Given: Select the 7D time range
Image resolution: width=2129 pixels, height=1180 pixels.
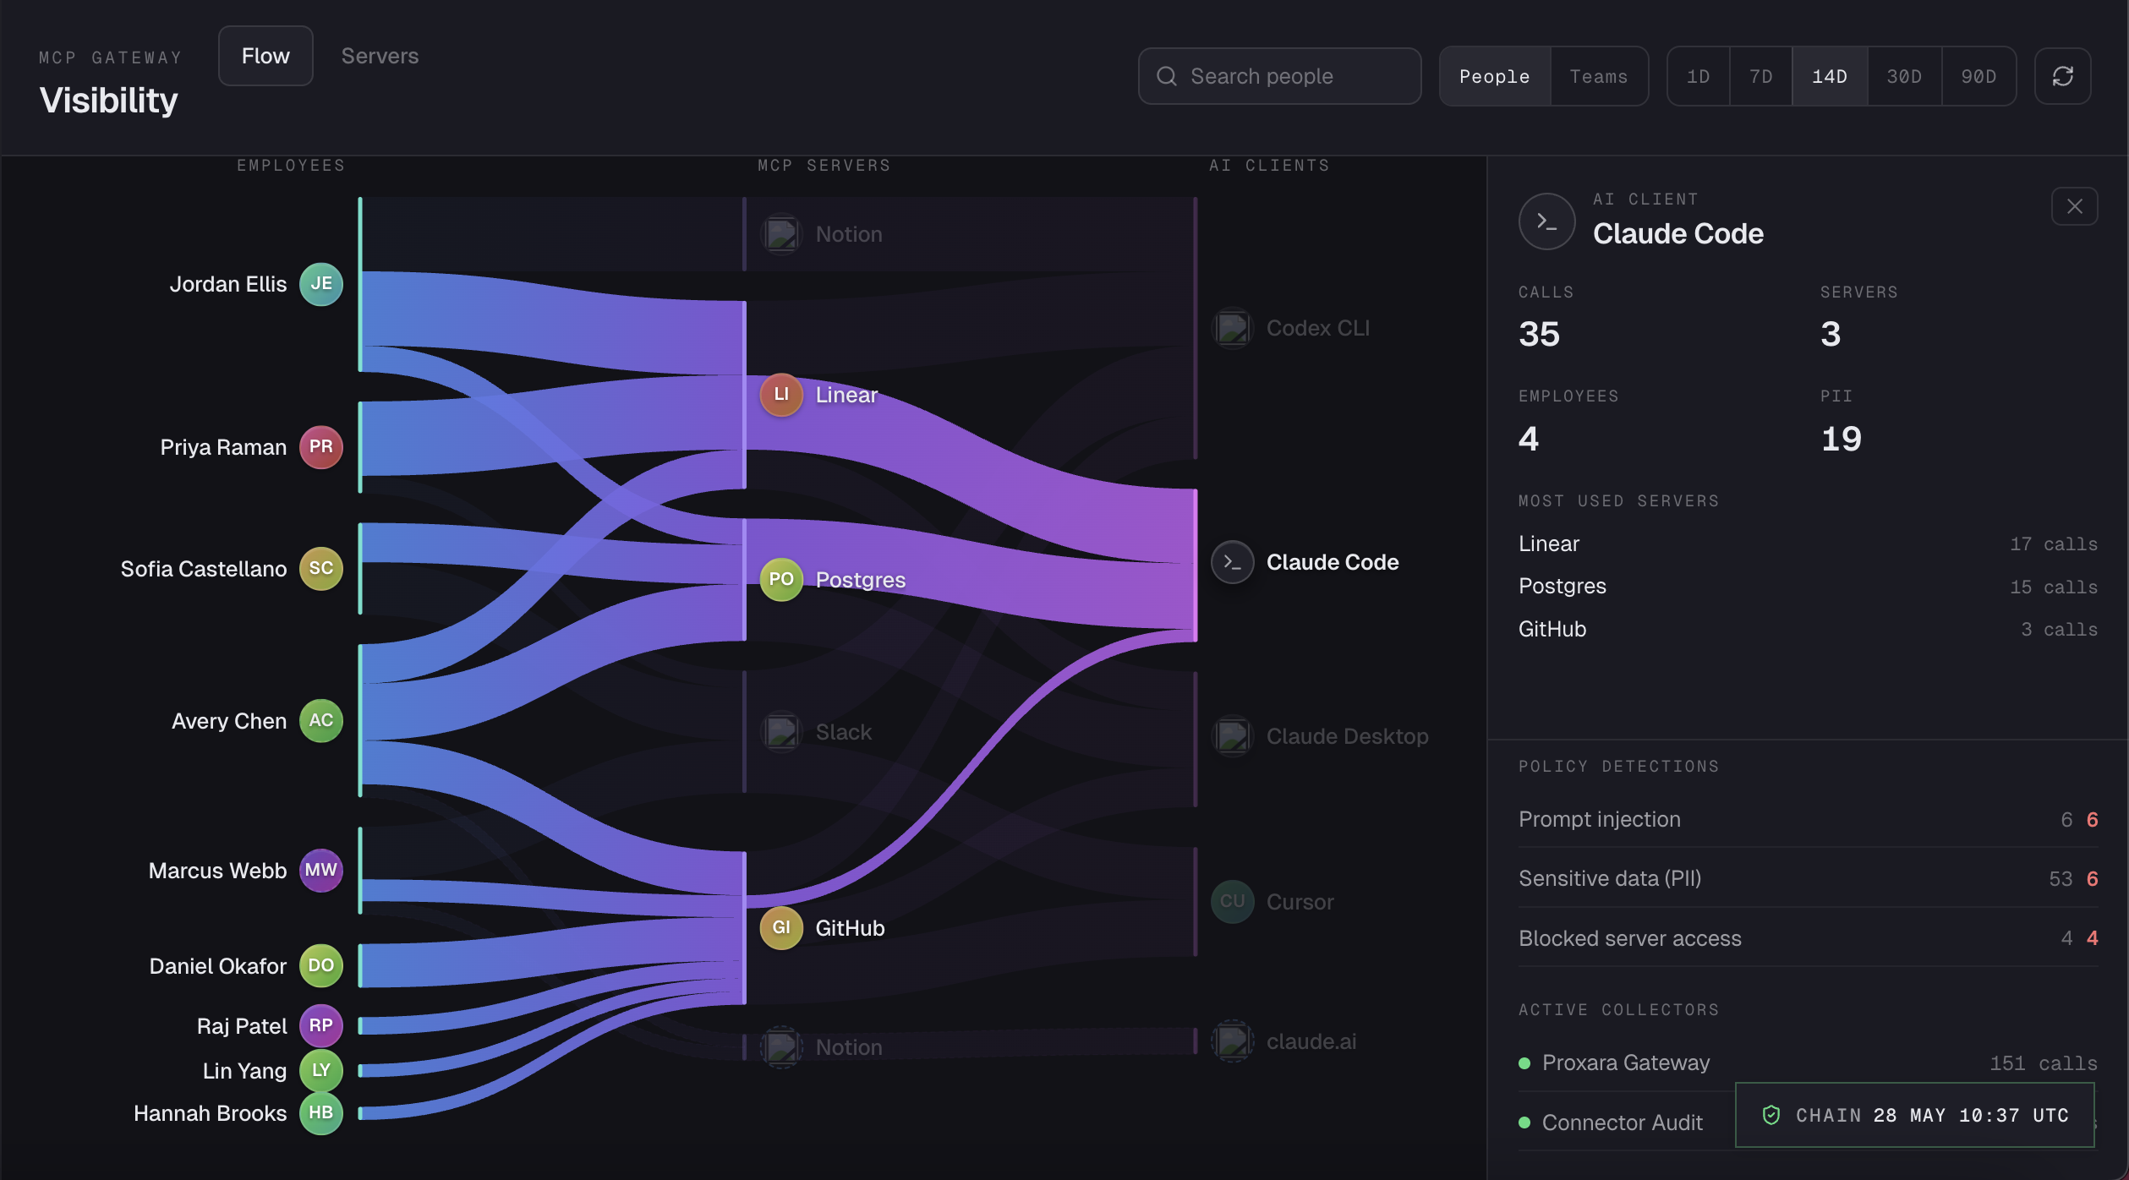Looking at the screenshot, I should (x=1760, y=76).
